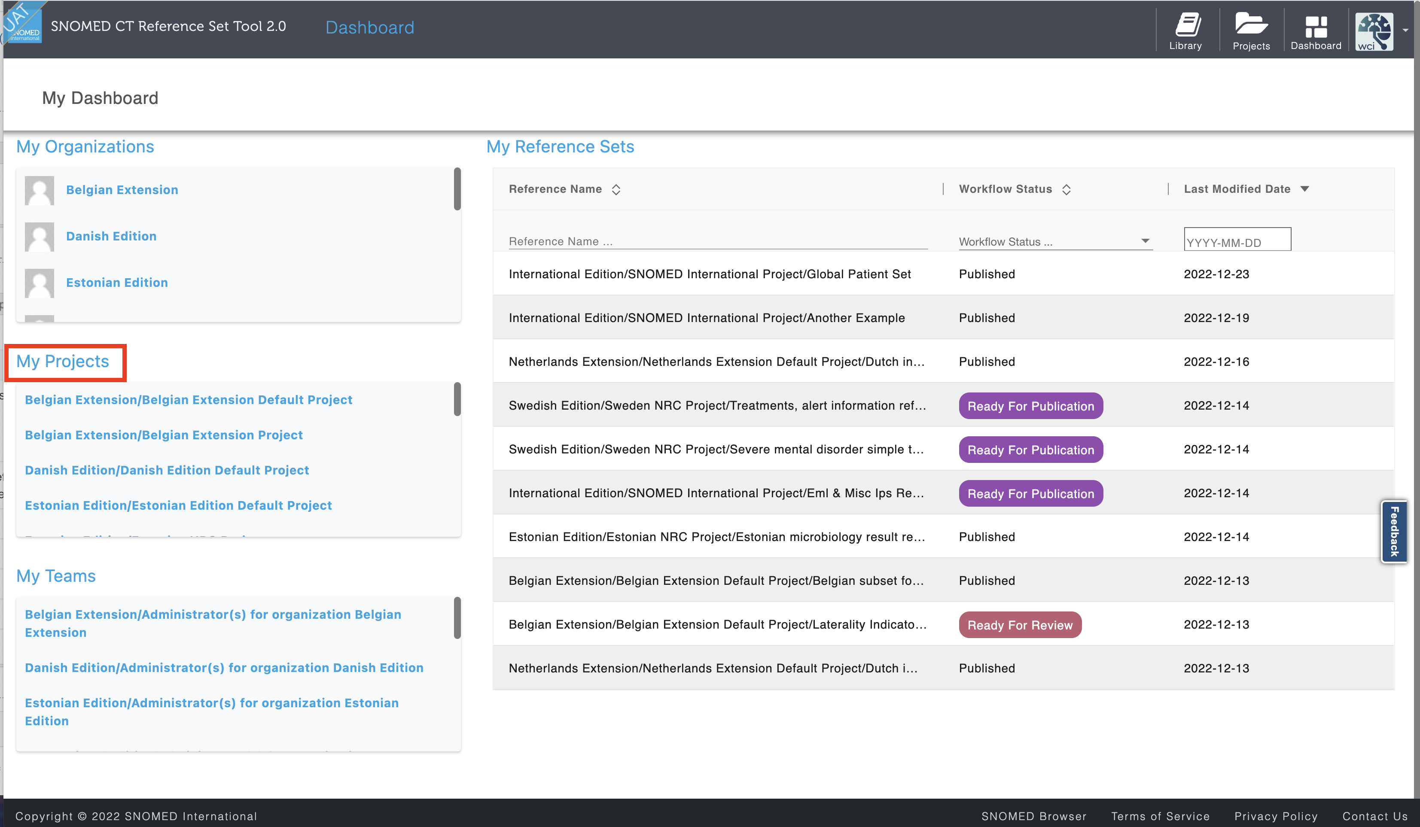This screenshot has height=827, width=1420.
Task: Click the date 2022-12-23 cell
Action: 1216,274
